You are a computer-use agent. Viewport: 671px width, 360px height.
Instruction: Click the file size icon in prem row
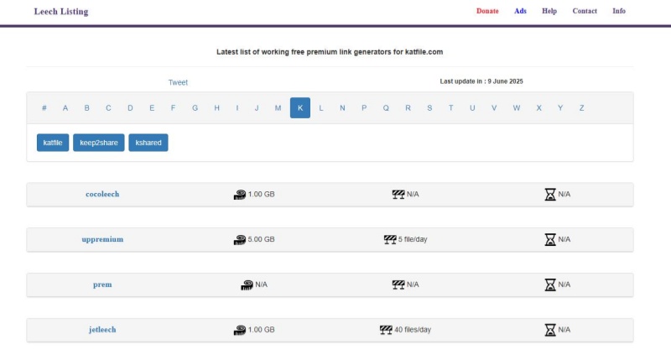pos(247,284)
